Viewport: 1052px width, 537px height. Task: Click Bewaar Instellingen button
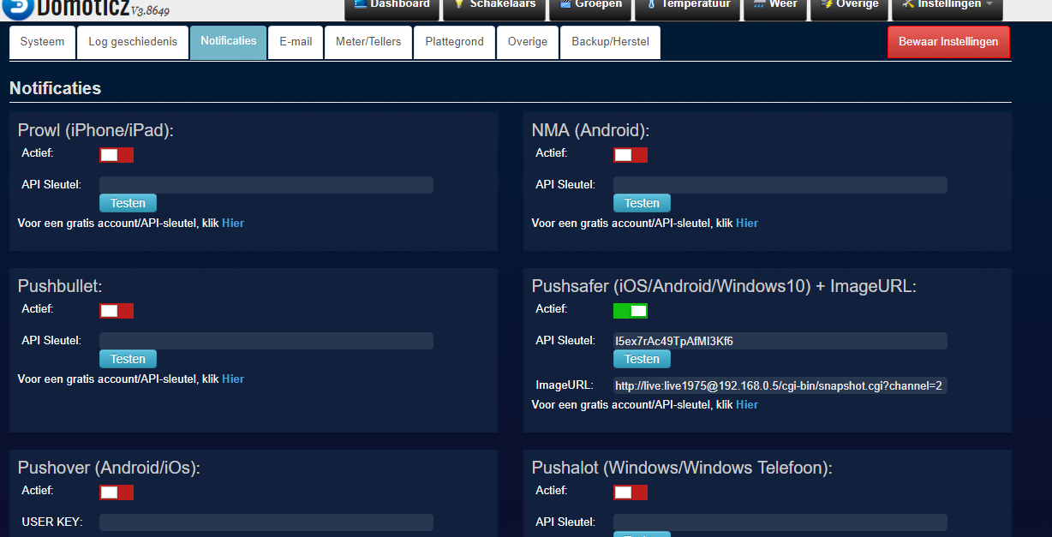click(x=948, y=42)
